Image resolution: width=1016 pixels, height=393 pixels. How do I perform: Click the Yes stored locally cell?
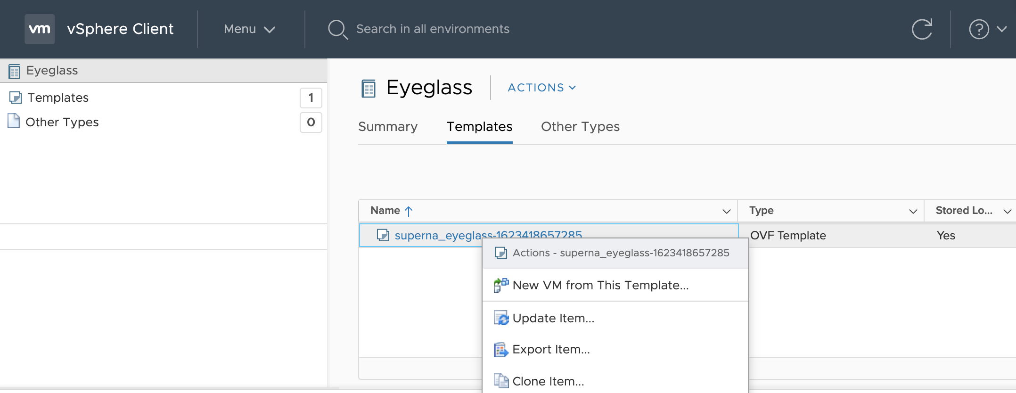[x=946, y=236]
